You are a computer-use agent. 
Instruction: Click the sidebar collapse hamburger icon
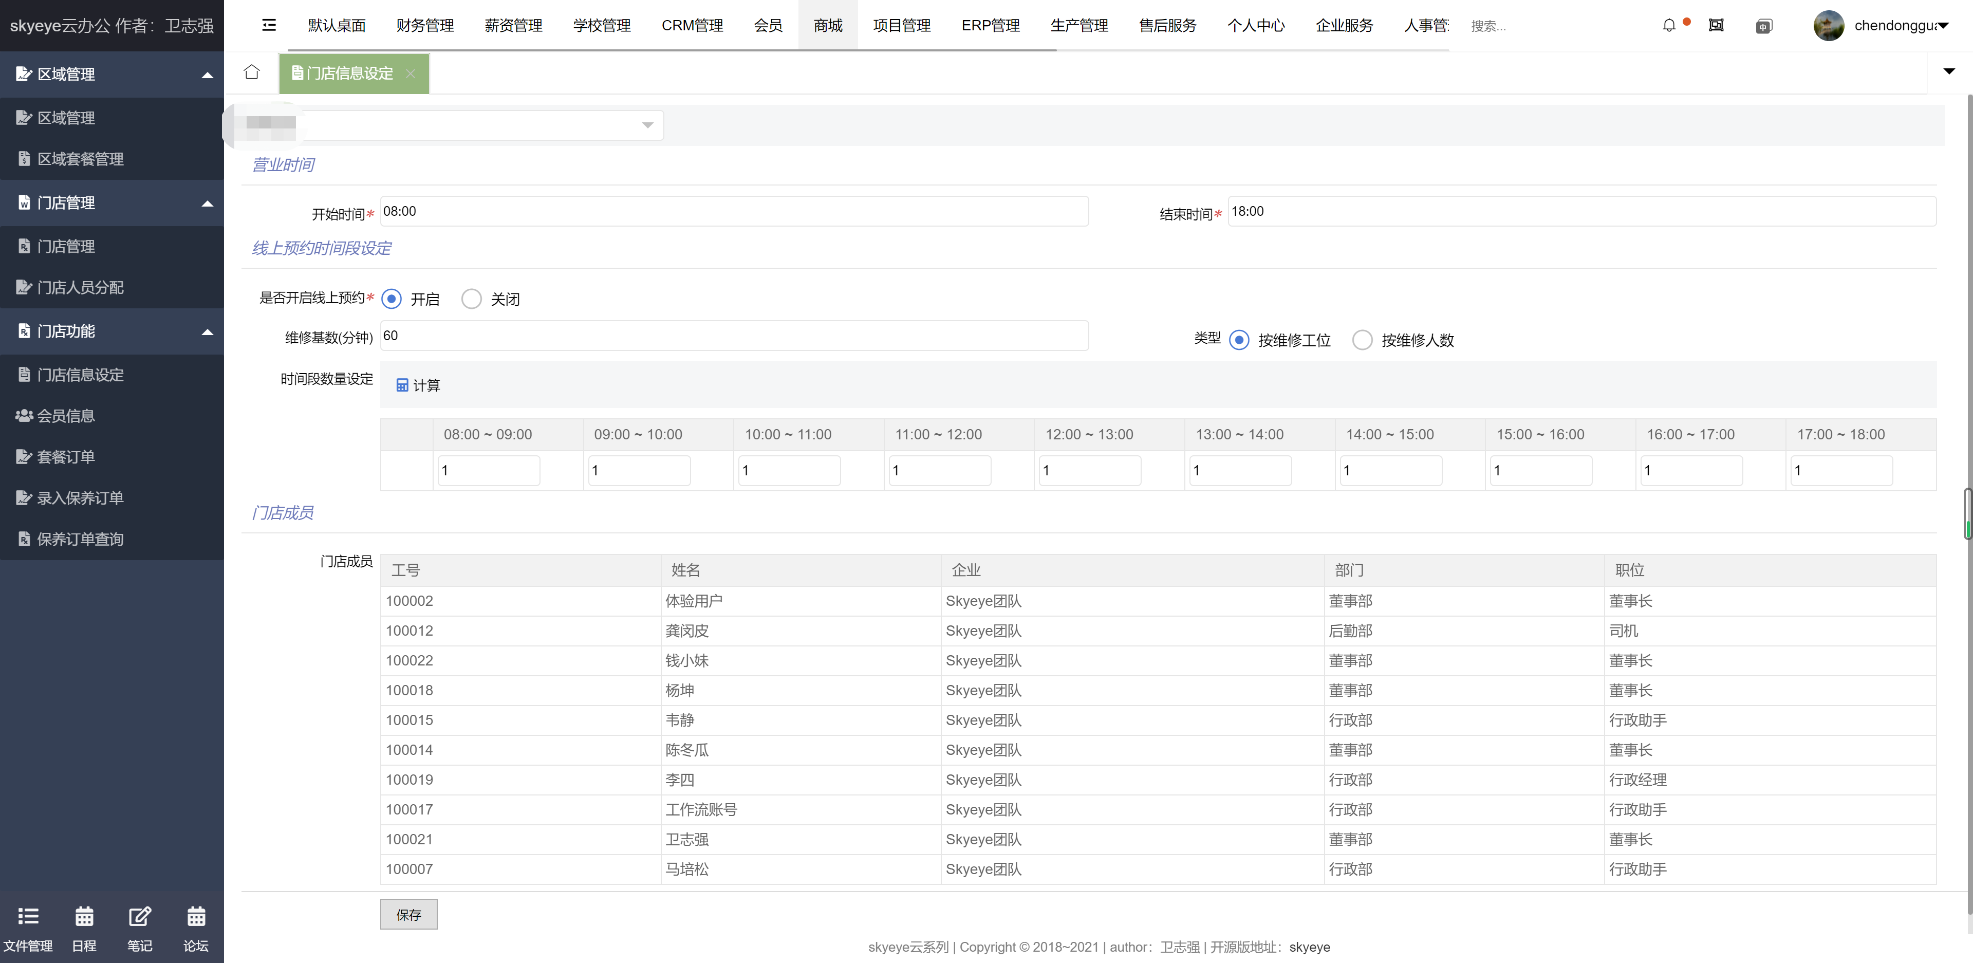coord(269,25)
